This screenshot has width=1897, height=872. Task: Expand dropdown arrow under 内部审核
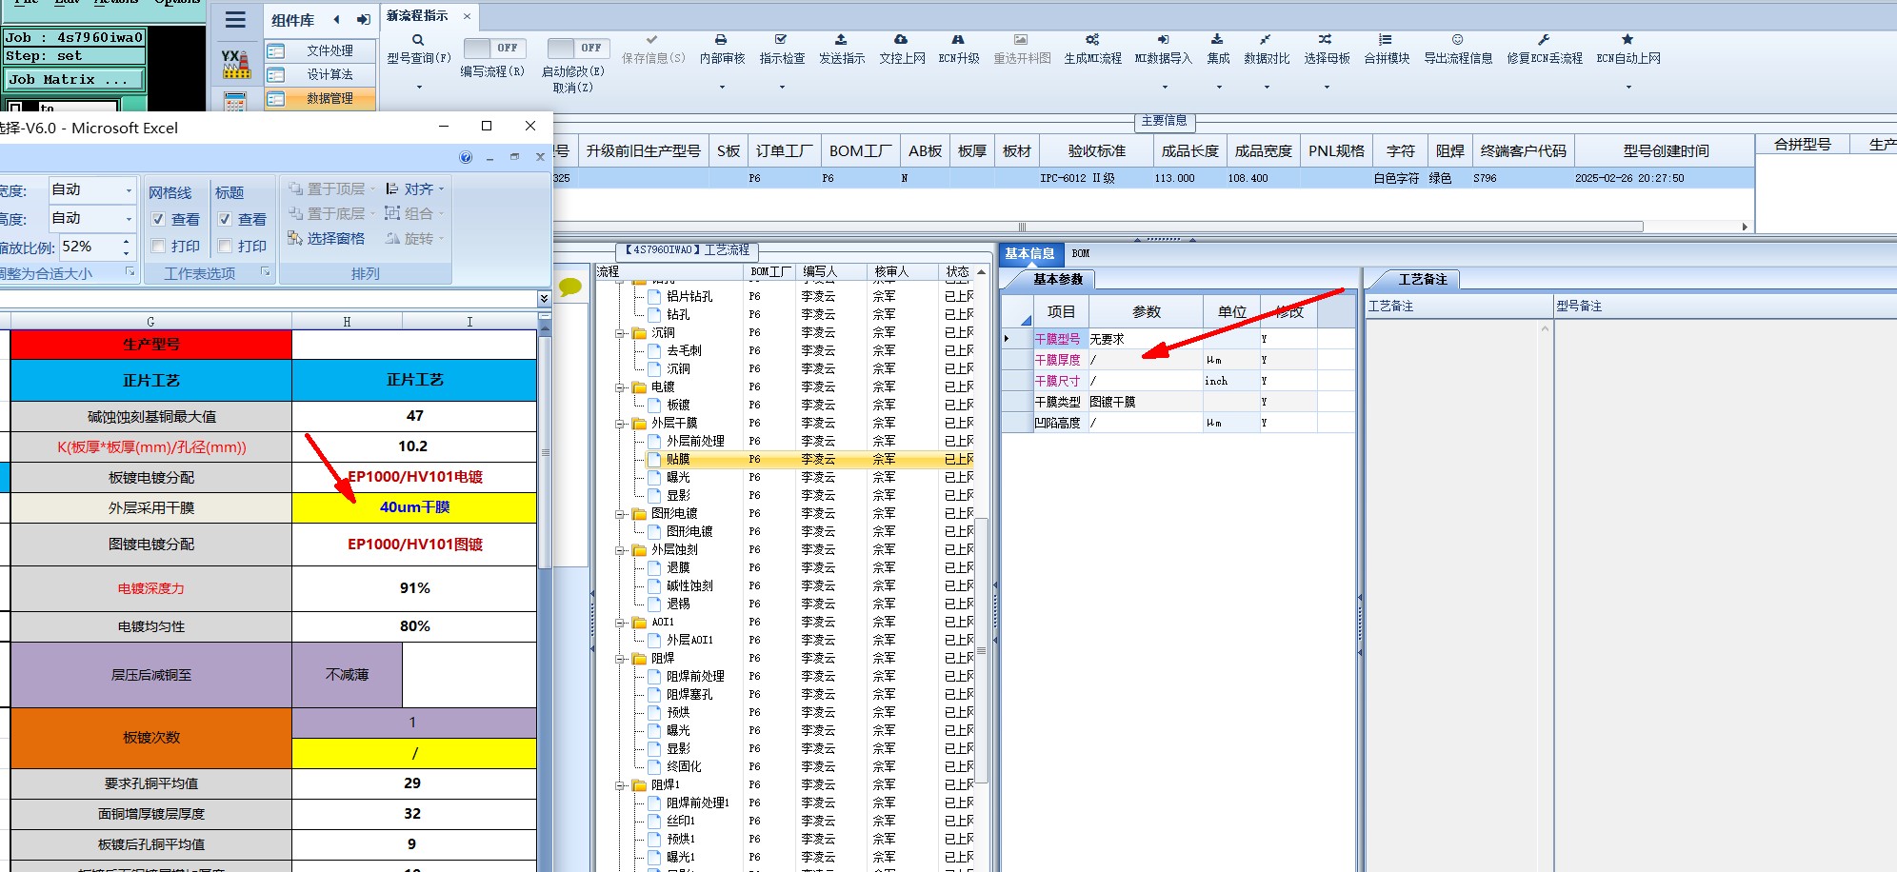(x=722, y=88)
